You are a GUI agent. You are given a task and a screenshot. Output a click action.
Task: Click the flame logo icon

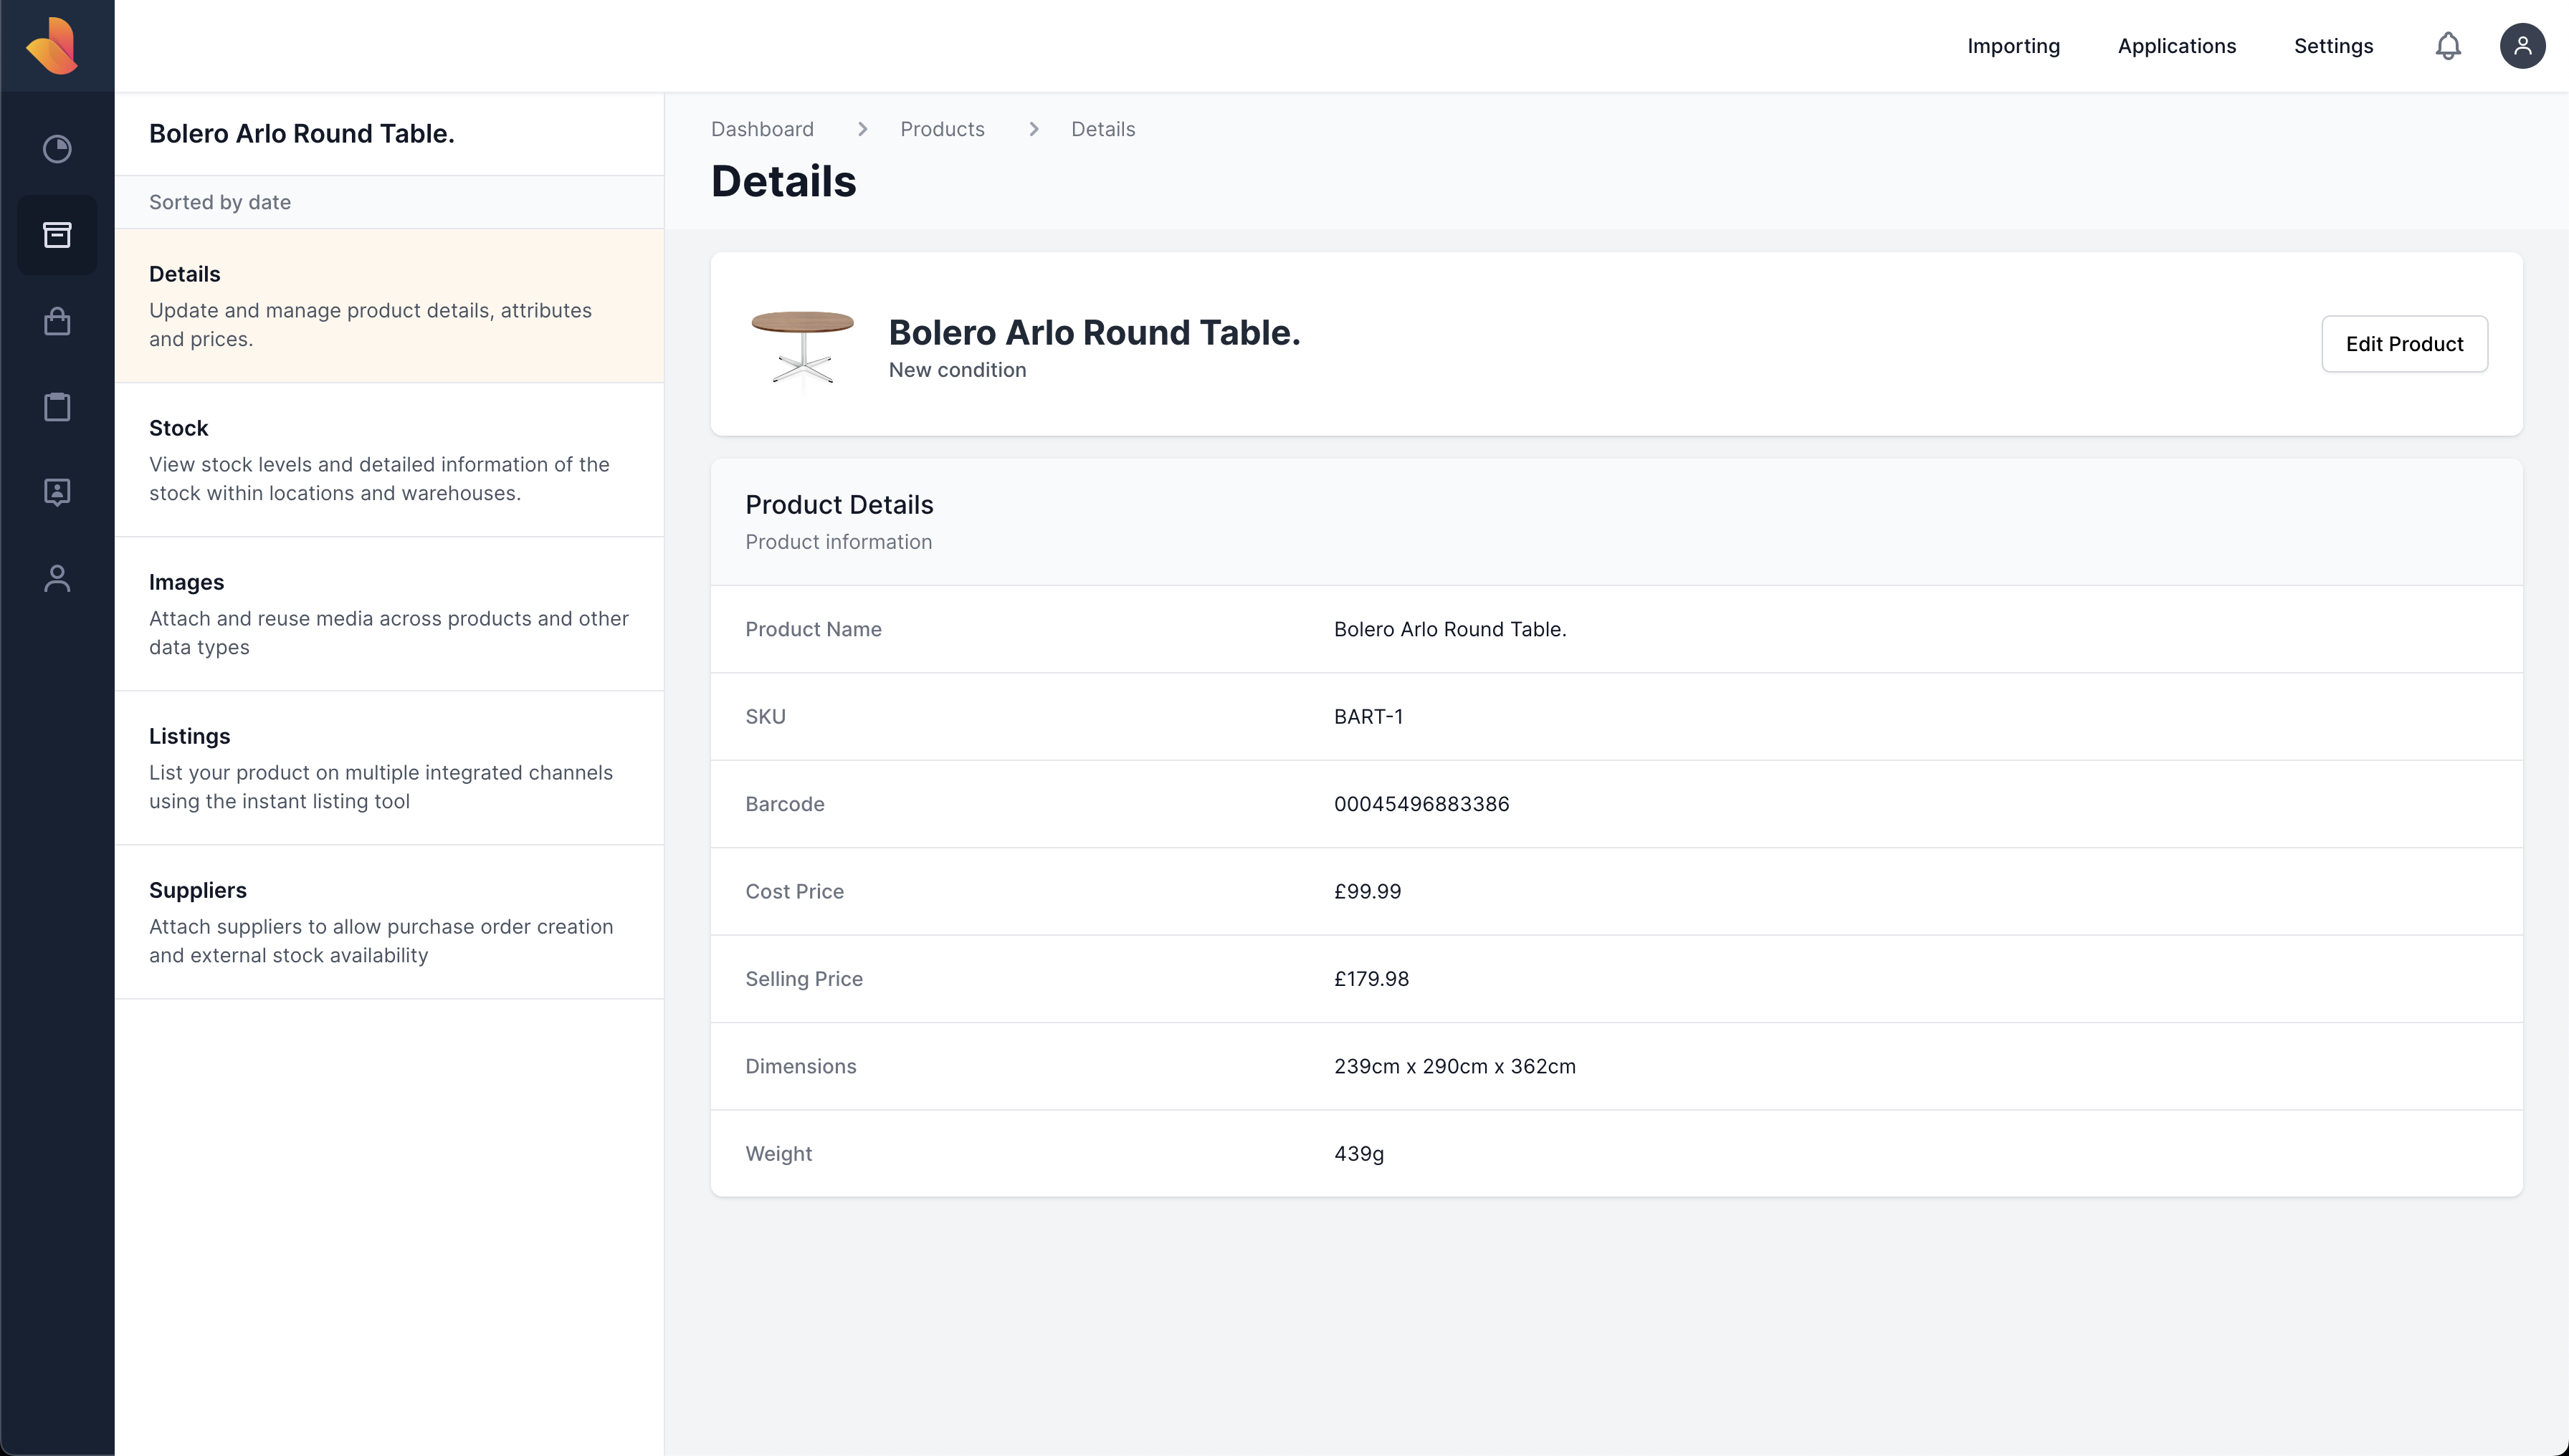coord(54,46)
